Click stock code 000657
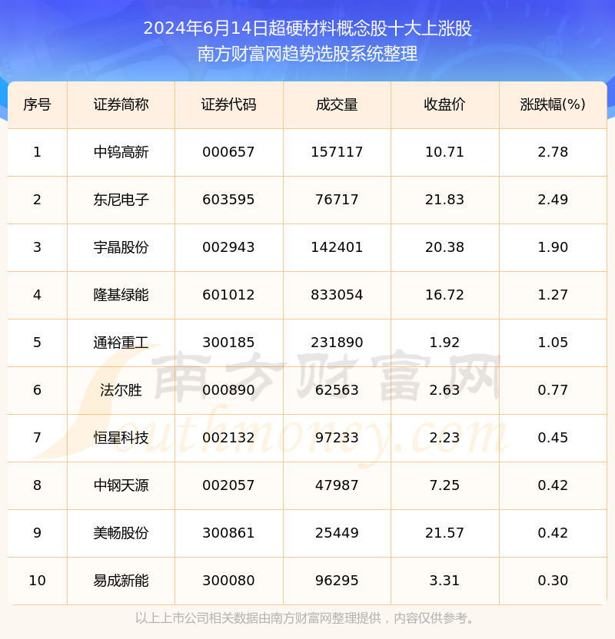The image size is (615, 639). tap(228, 152)
